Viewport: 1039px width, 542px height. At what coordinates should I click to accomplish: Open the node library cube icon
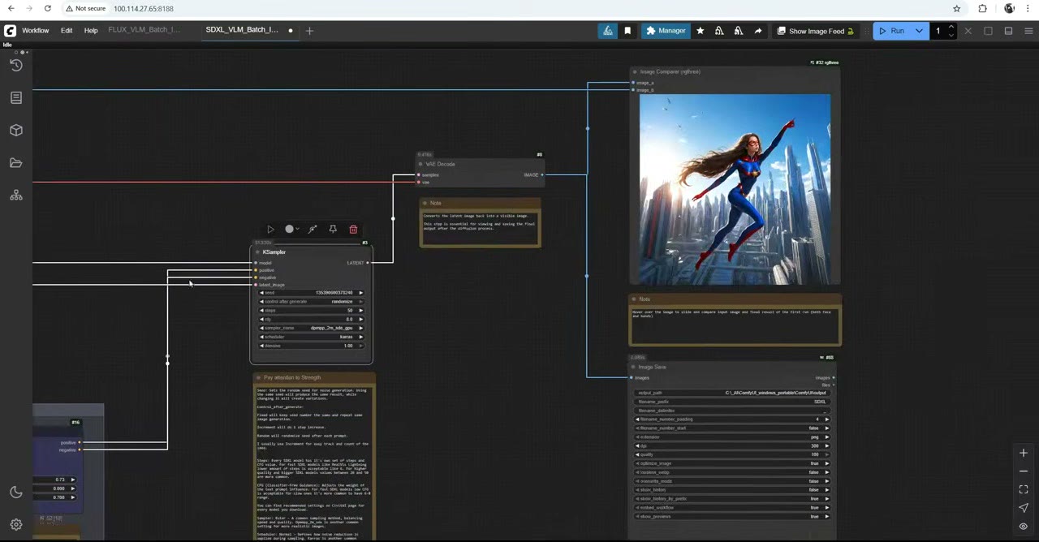tap(16, 130)
